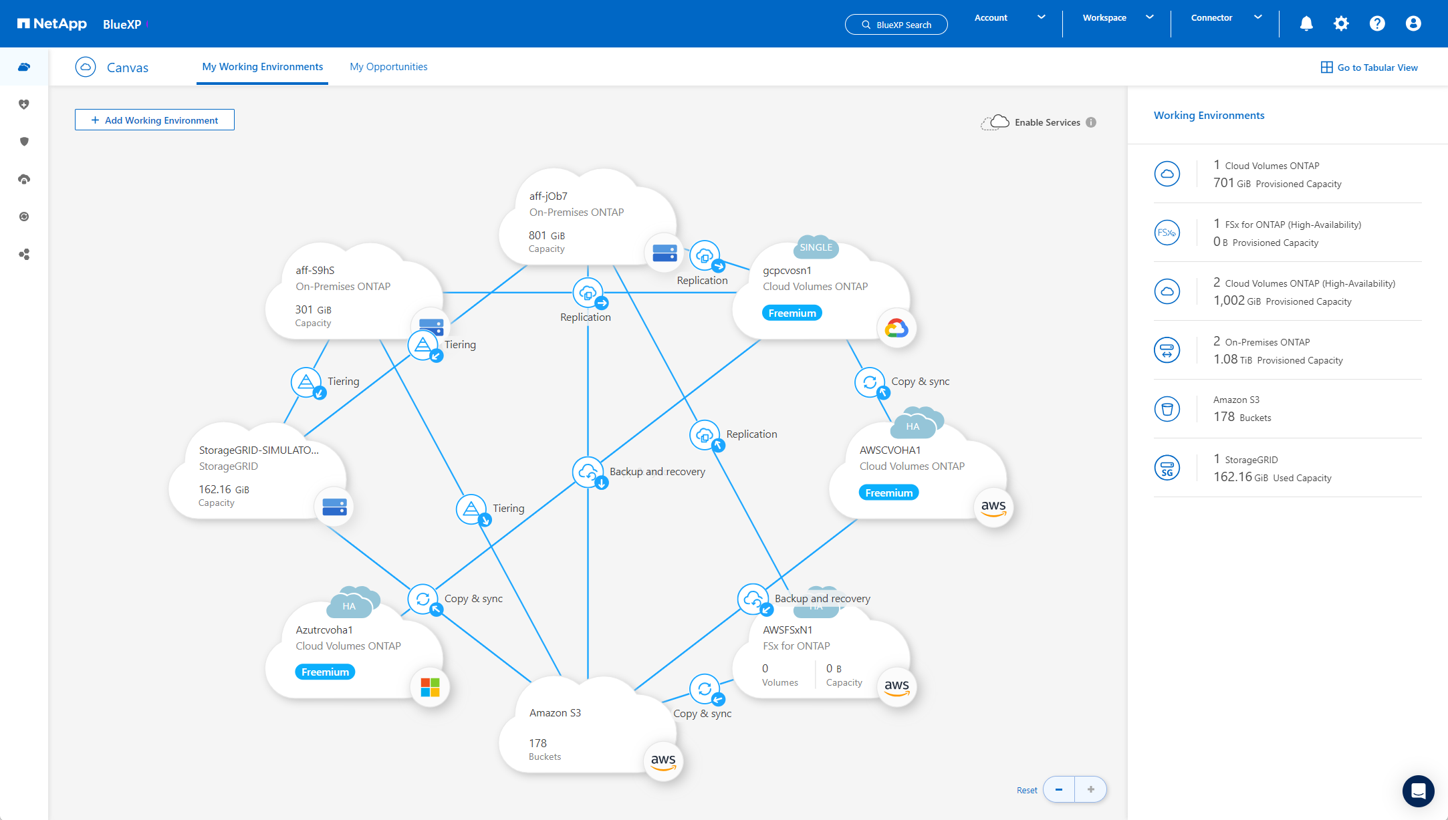Image resolution: width=1448 pixels, height=820 pixels.
Task: Click the help question mark icon
Action: [x=1377, y=24]
